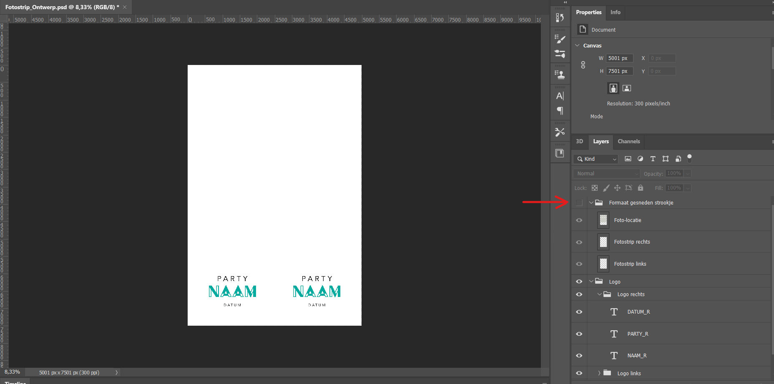774x384 pixels.
Task: Set canvas orientation to landscape
Action: tap(627, 88)
